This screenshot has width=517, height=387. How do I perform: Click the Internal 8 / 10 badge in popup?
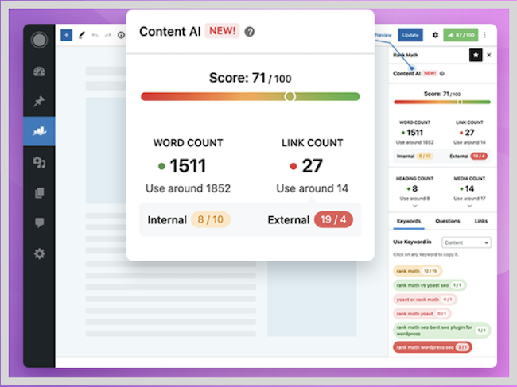tap(210, 219)
